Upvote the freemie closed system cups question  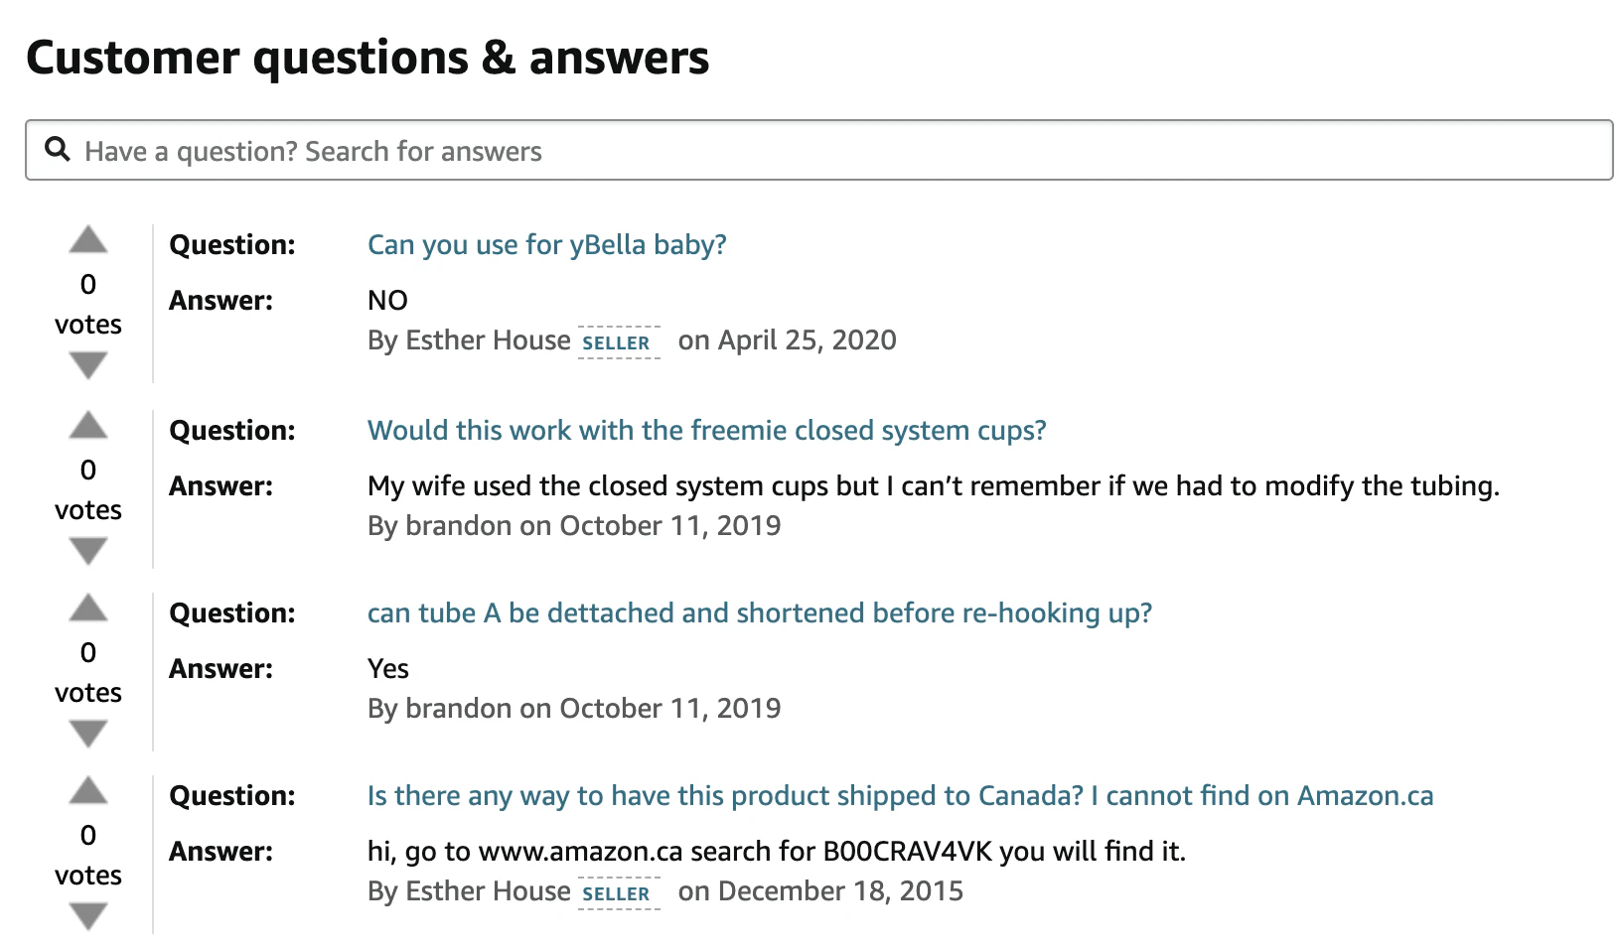click(x=88, y=425)
